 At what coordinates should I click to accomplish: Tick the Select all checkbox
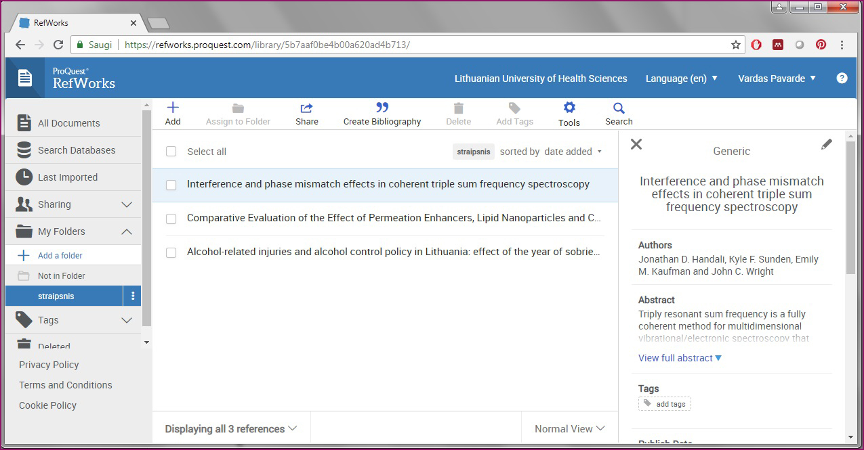pyautogui.click(x=171, y=152)
